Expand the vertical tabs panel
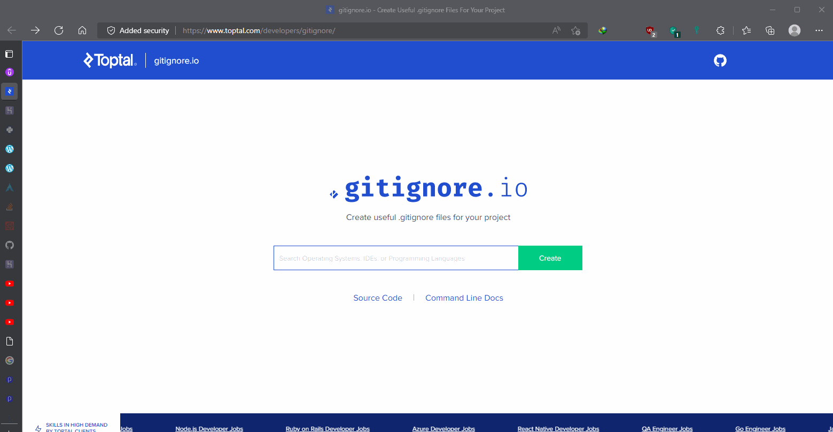Viewport: 833px width, 432px height. coord(9,53)
